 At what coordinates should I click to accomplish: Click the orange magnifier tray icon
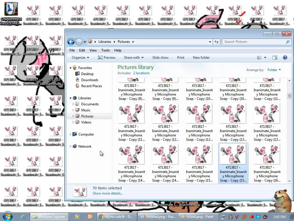[x=244, y=217]
